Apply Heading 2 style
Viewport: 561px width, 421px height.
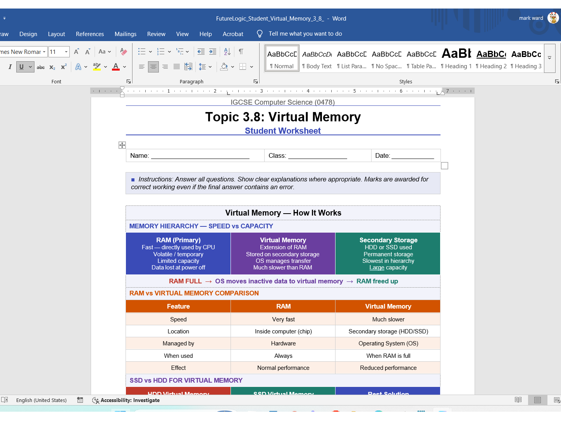click(x=491, y=58)
